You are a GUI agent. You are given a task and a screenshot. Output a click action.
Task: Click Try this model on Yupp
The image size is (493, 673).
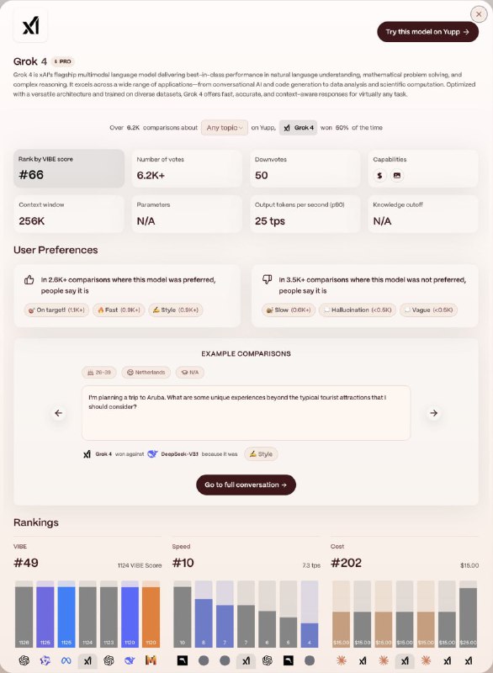click(x=427, y=32)
